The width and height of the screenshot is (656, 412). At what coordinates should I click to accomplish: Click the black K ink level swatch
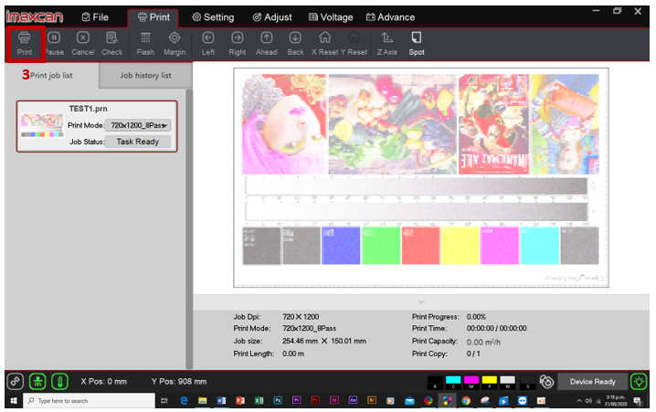(x=435, y=382)
